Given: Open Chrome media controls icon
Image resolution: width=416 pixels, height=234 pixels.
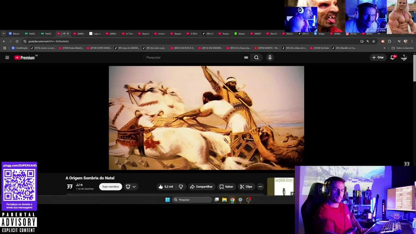Looking at the screenshot, I should (x=399, y=41).
